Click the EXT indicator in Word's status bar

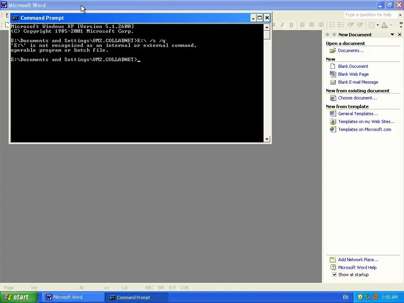(172, 288)
